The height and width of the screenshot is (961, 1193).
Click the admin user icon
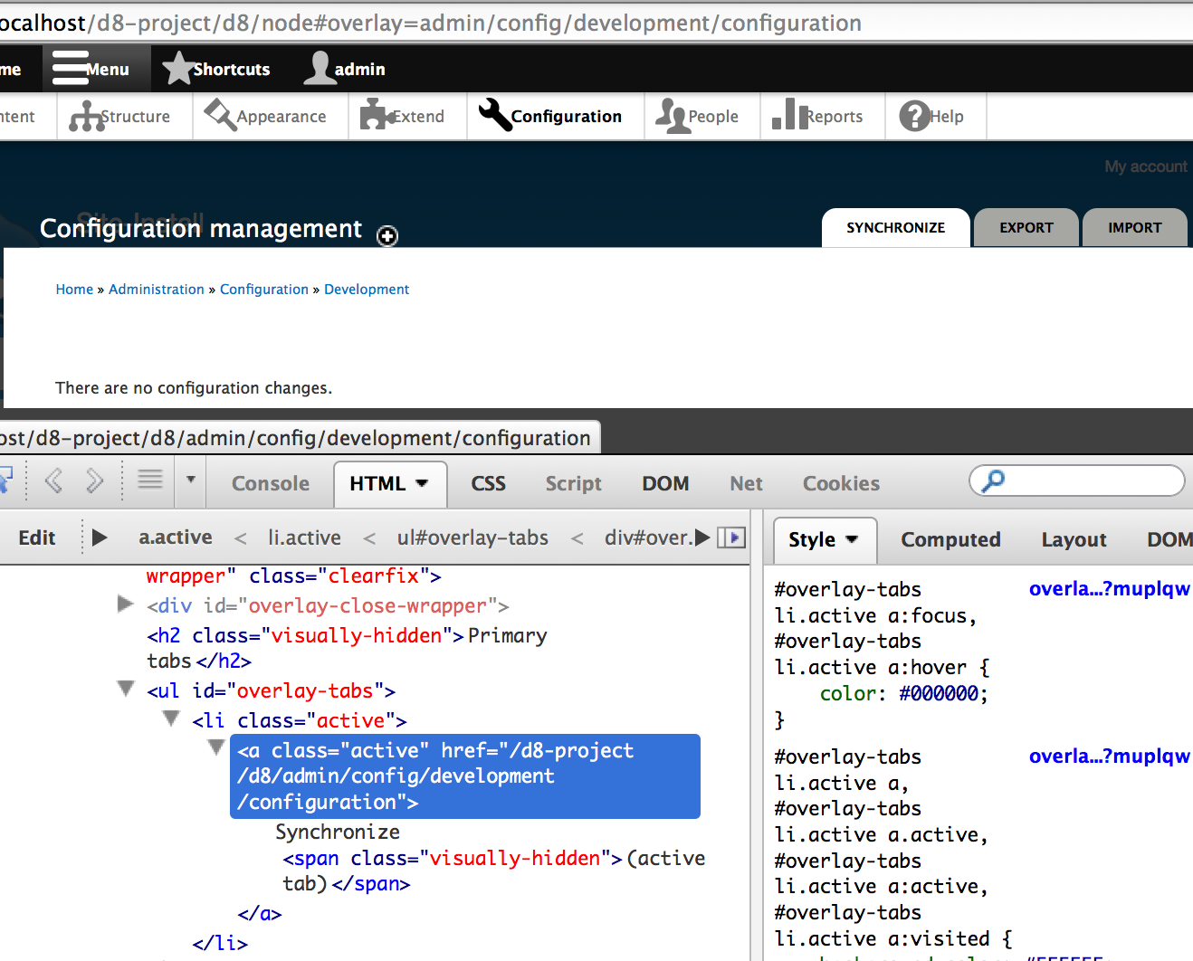319,69
